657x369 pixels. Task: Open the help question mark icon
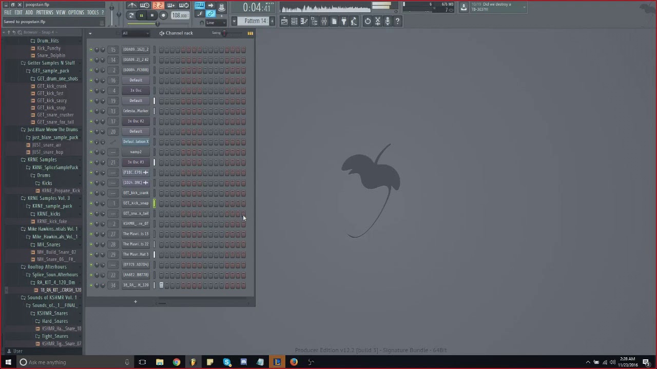(397, 21)
